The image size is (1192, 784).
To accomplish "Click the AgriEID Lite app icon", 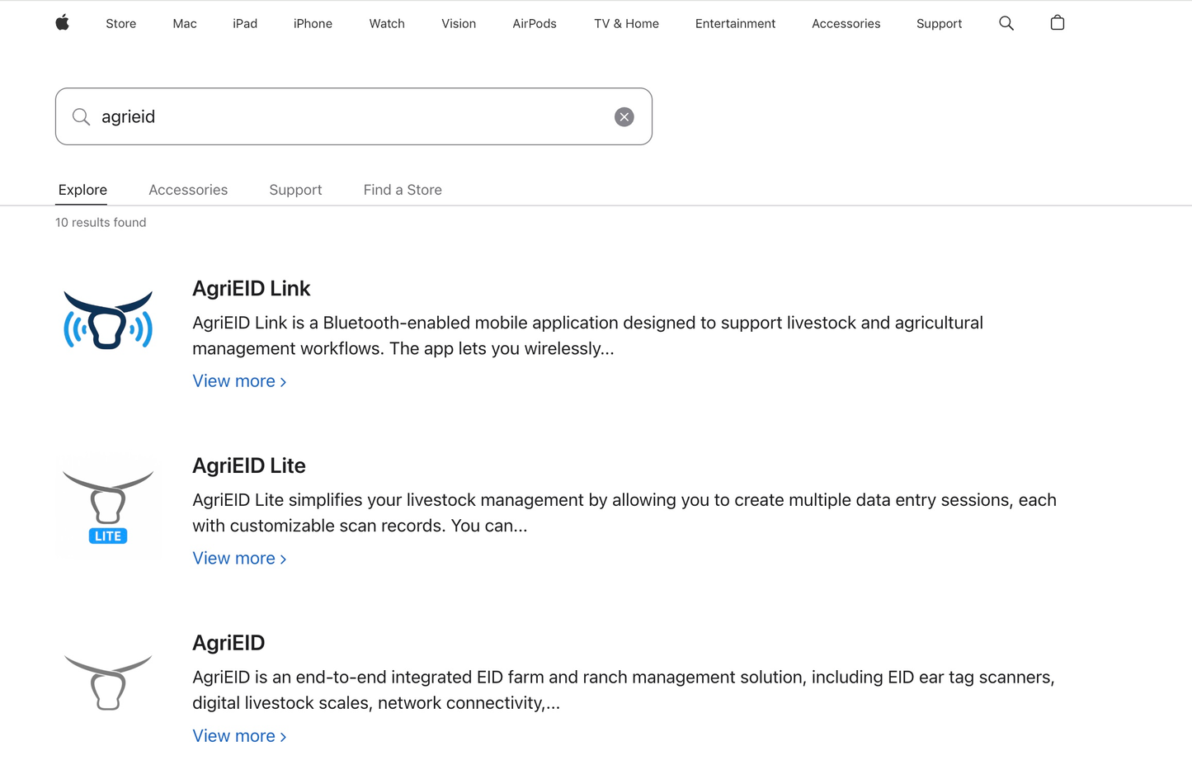I will pos(107,507).
